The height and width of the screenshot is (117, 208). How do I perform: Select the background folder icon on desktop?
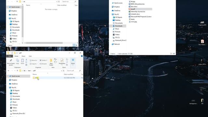[193, 102]
